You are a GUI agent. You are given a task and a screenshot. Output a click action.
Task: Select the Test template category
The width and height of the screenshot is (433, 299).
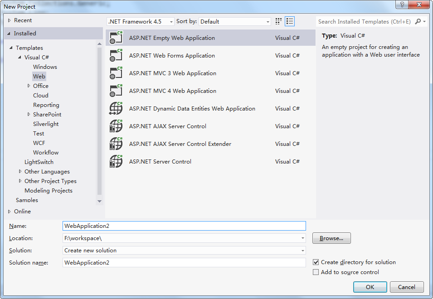pyautogui.click(x=39, y=134)
